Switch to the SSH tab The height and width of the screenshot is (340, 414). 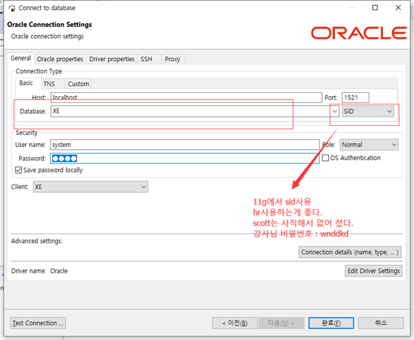(x=146, y=59)
